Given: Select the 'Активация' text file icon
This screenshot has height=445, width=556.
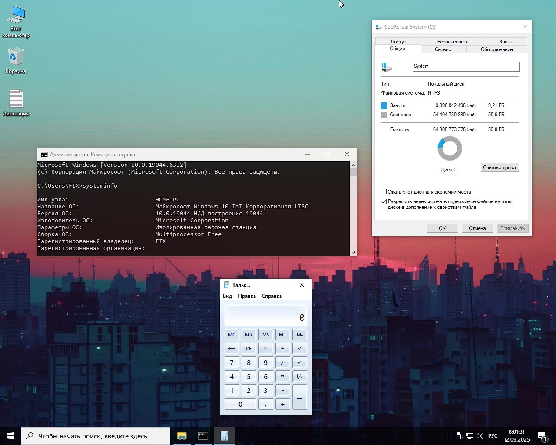Looking at the screenshot, I should (16, 99).
